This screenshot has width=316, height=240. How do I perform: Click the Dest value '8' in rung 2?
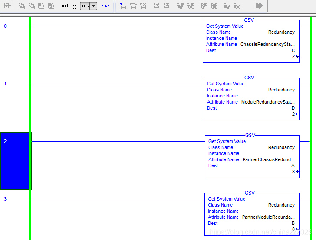(x=293, y=172)
